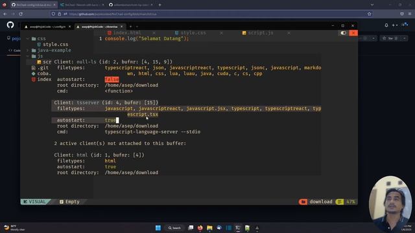
Task: Open terminal profile dropdown arrow
Action: (137, 27)
